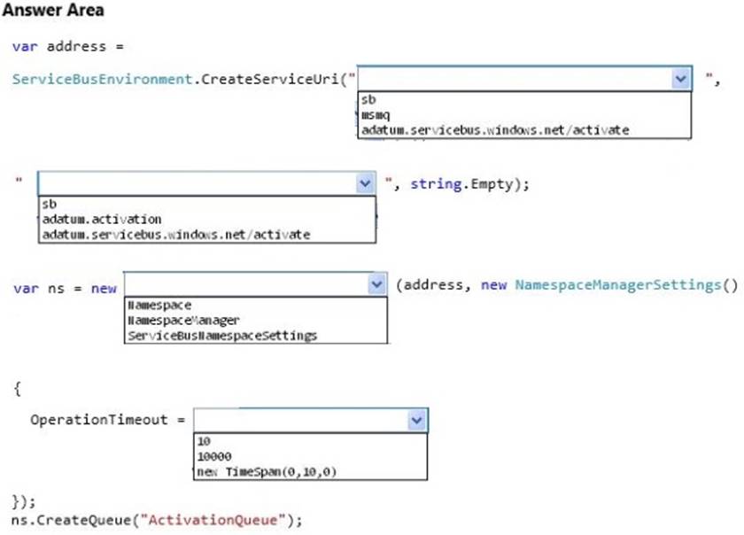Select 'Namespace' class option
Screen dimensions: 744x535
(159, 306)
